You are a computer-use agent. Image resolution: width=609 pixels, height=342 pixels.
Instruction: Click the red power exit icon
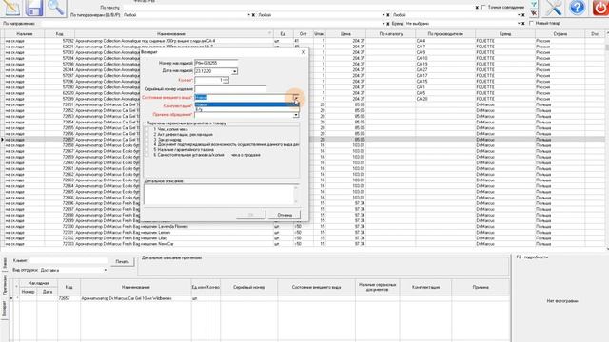tap(600, 8)
